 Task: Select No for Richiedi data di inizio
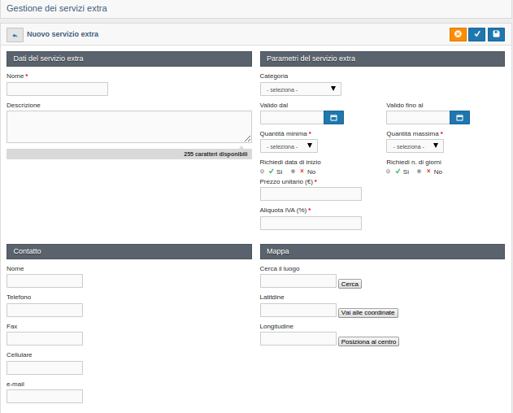click(x=293, y=172)
